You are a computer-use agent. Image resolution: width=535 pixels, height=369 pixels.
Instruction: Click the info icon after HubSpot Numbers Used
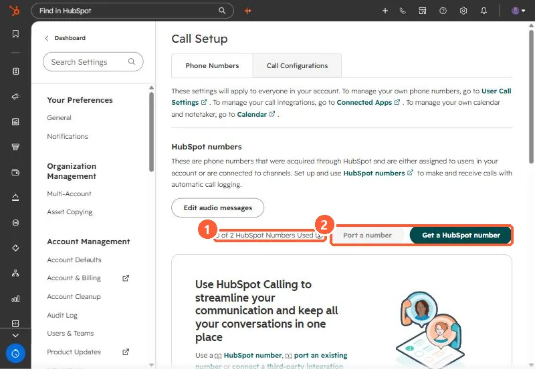click(x=319, y=236)
